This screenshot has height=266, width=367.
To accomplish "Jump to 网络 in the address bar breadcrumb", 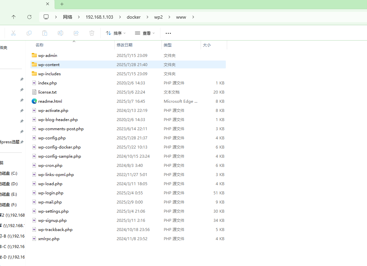I will 68,17.
